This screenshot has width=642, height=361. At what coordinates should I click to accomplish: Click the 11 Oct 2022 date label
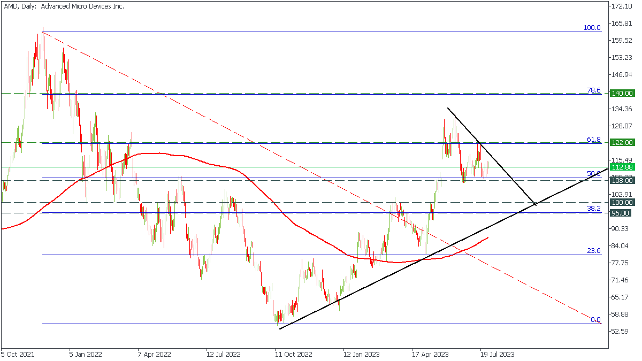click(x=292, y=354)
